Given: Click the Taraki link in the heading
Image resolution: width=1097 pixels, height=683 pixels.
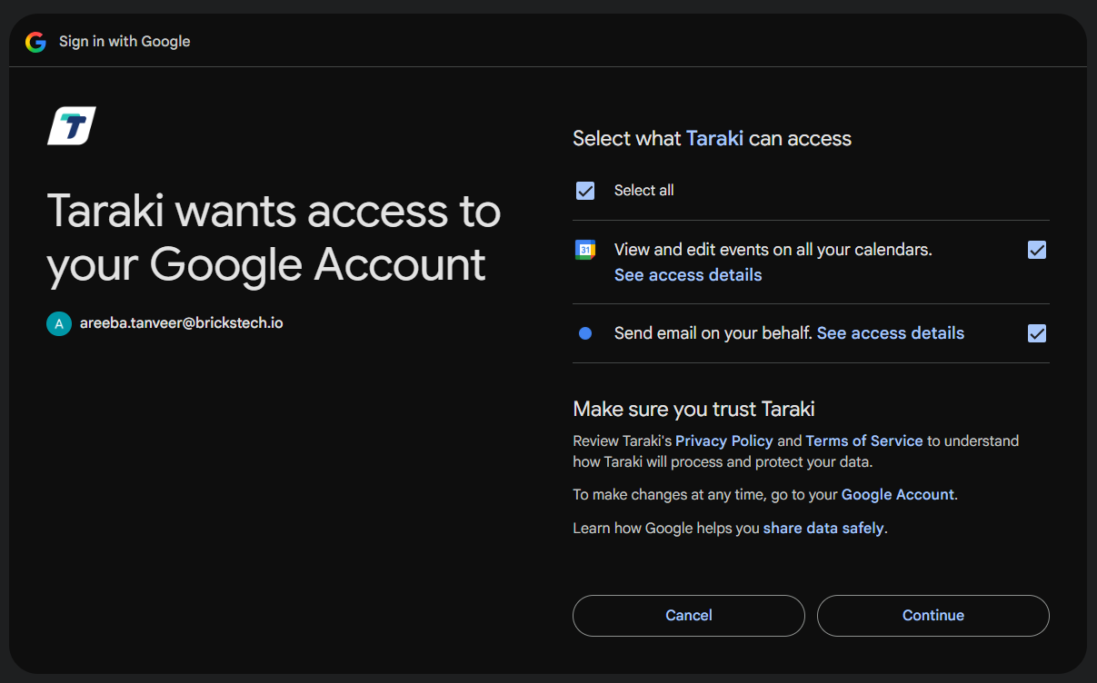Looking at the screenshot, I should click(x=714, y=139).
